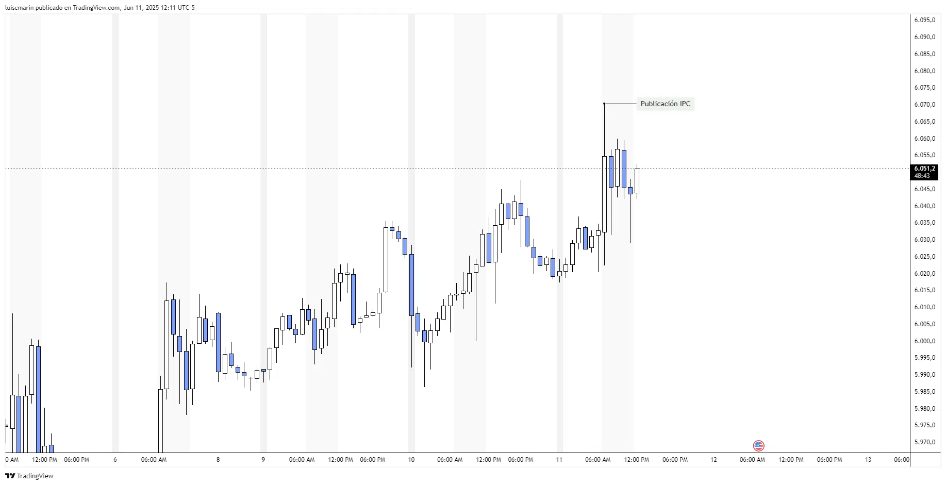Click the US flag economic event icon
Screen dimensions: 946x485
tap(758, 445)
